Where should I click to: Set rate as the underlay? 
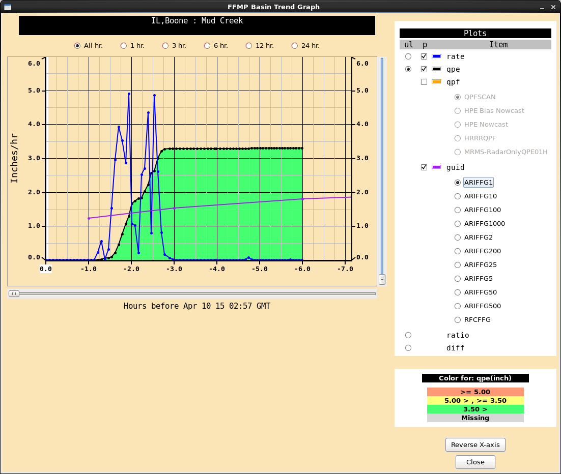(408, 56)
